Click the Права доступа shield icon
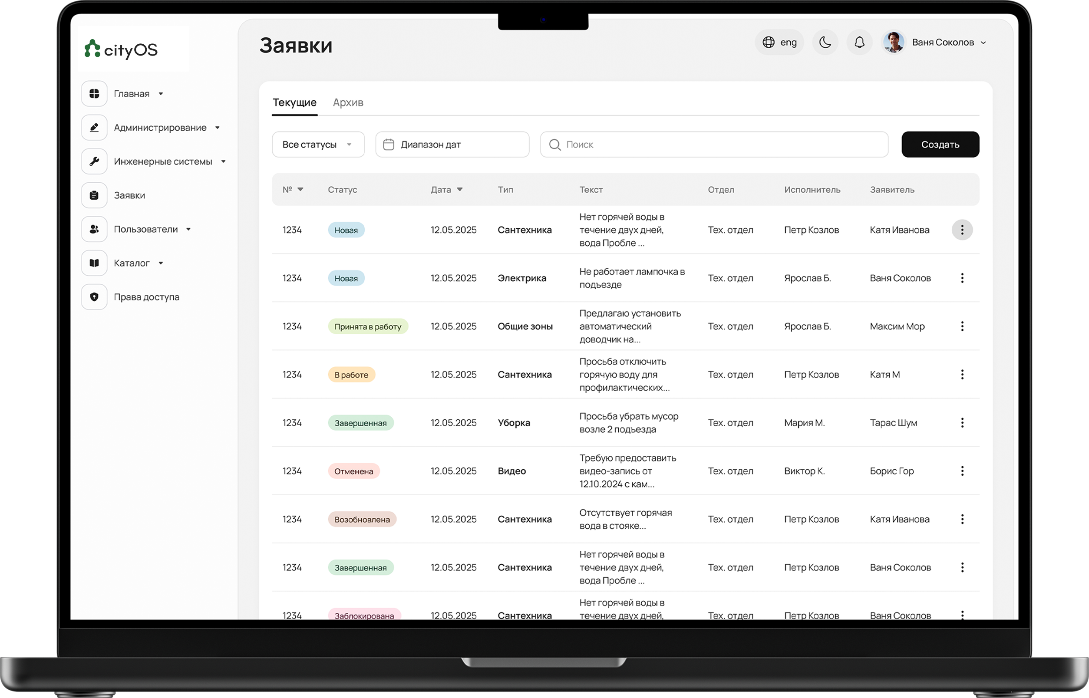 [94, 297]
